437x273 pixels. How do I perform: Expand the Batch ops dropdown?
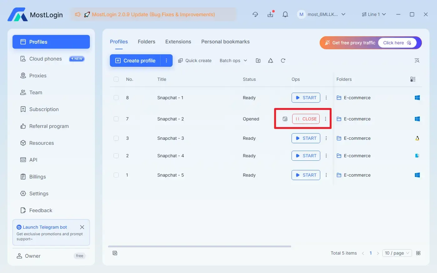click(x=233, y=61)
